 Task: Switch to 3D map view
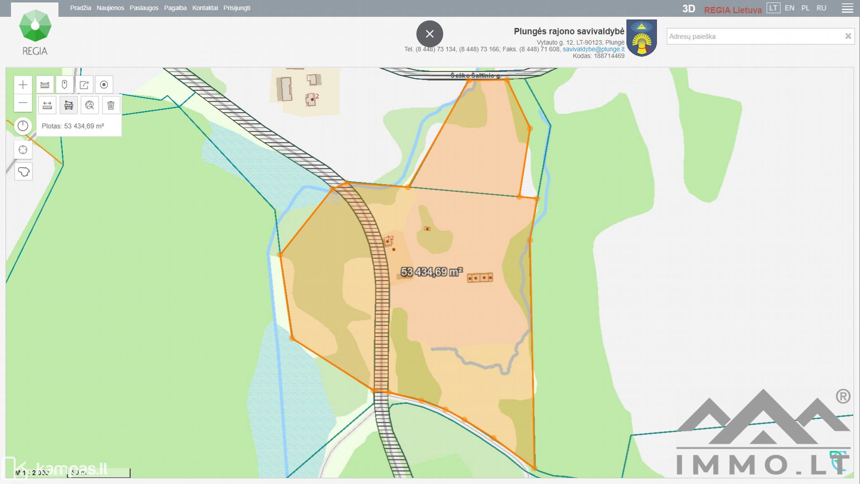[x=688, y=9]
